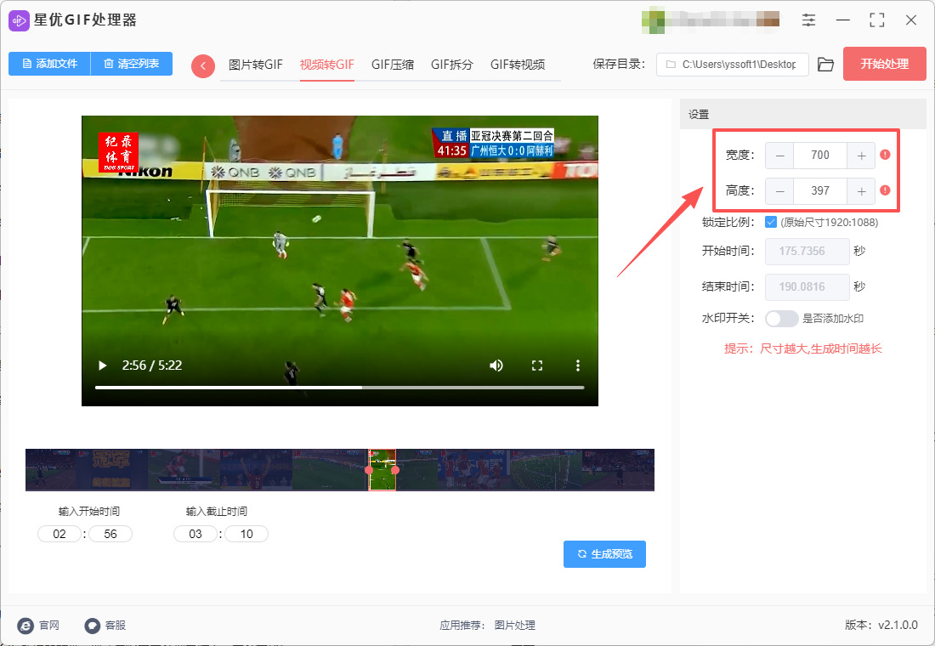
Task: Click end time field 190.0816
Action: tap(807, 287)
